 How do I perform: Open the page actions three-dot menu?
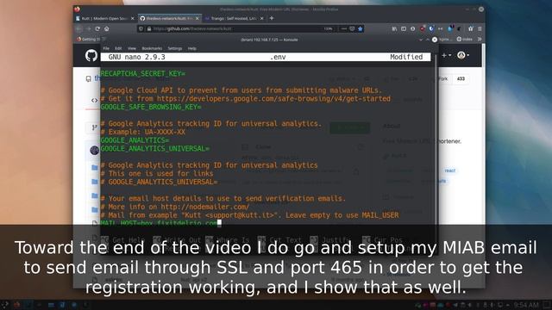point(344,28)
